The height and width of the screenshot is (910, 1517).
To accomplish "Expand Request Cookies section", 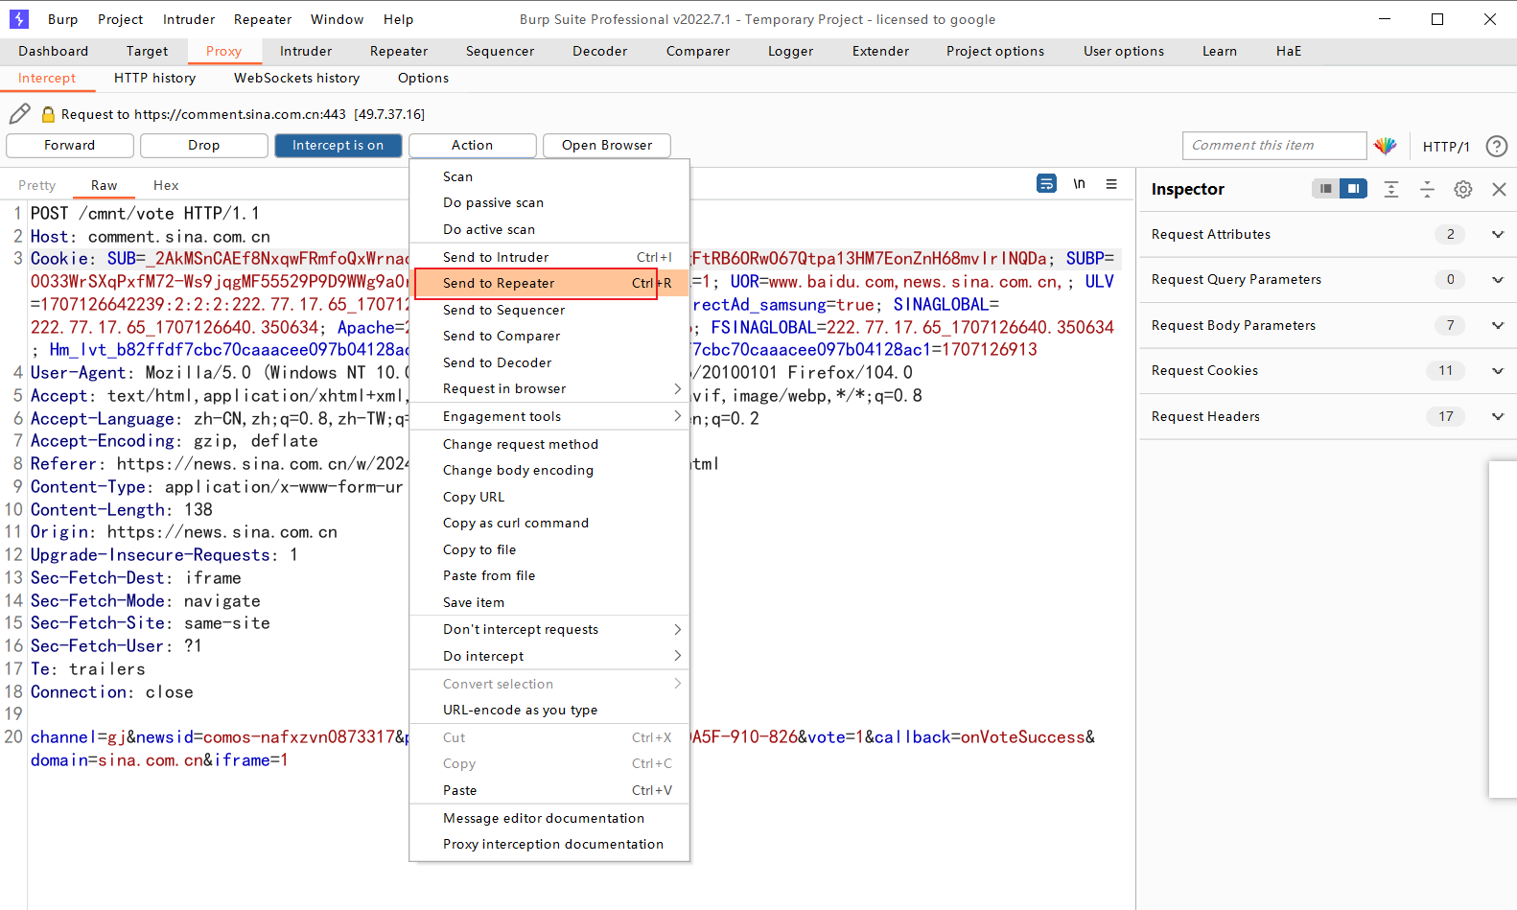I will [1497, 371].
